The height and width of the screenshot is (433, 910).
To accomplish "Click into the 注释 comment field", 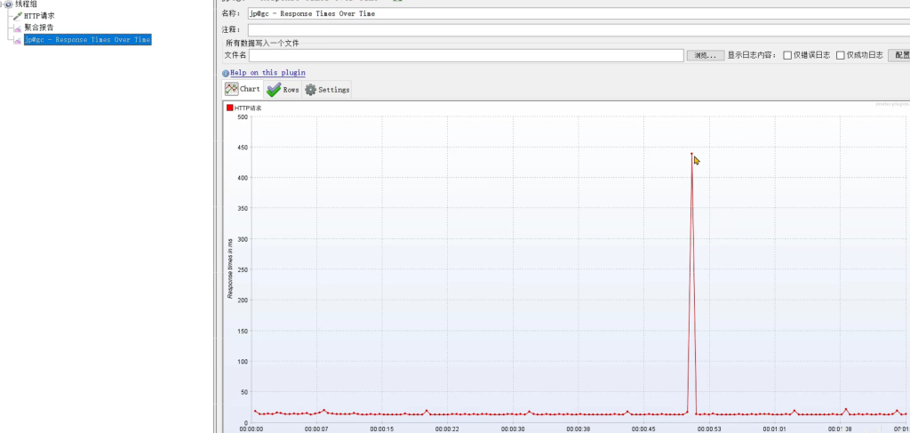I will click(578, 30).
